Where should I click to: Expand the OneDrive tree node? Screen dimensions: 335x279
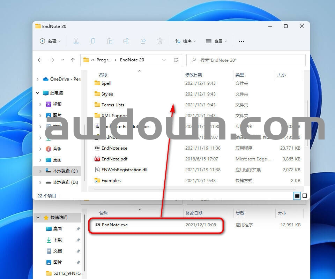pos(38,79)
